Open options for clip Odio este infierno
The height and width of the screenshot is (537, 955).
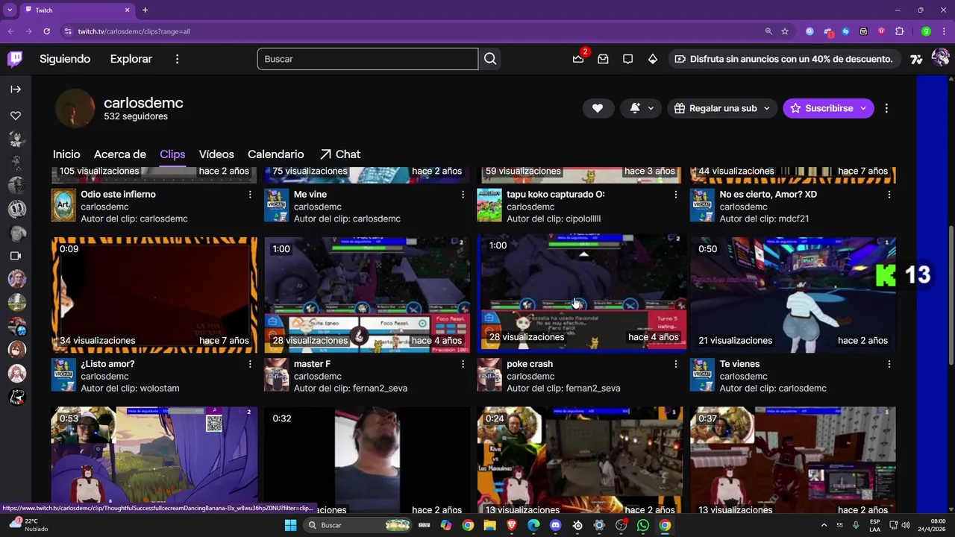(x=250, y=195)
